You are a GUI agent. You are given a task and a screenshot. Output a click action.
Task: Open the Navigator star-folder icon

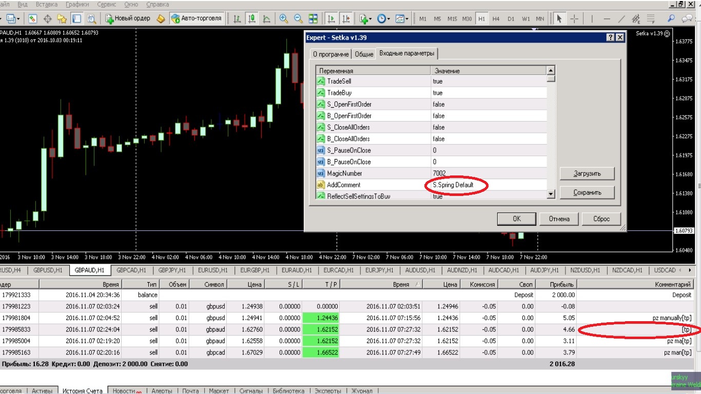pyautogui.click(x=62, y=18)
